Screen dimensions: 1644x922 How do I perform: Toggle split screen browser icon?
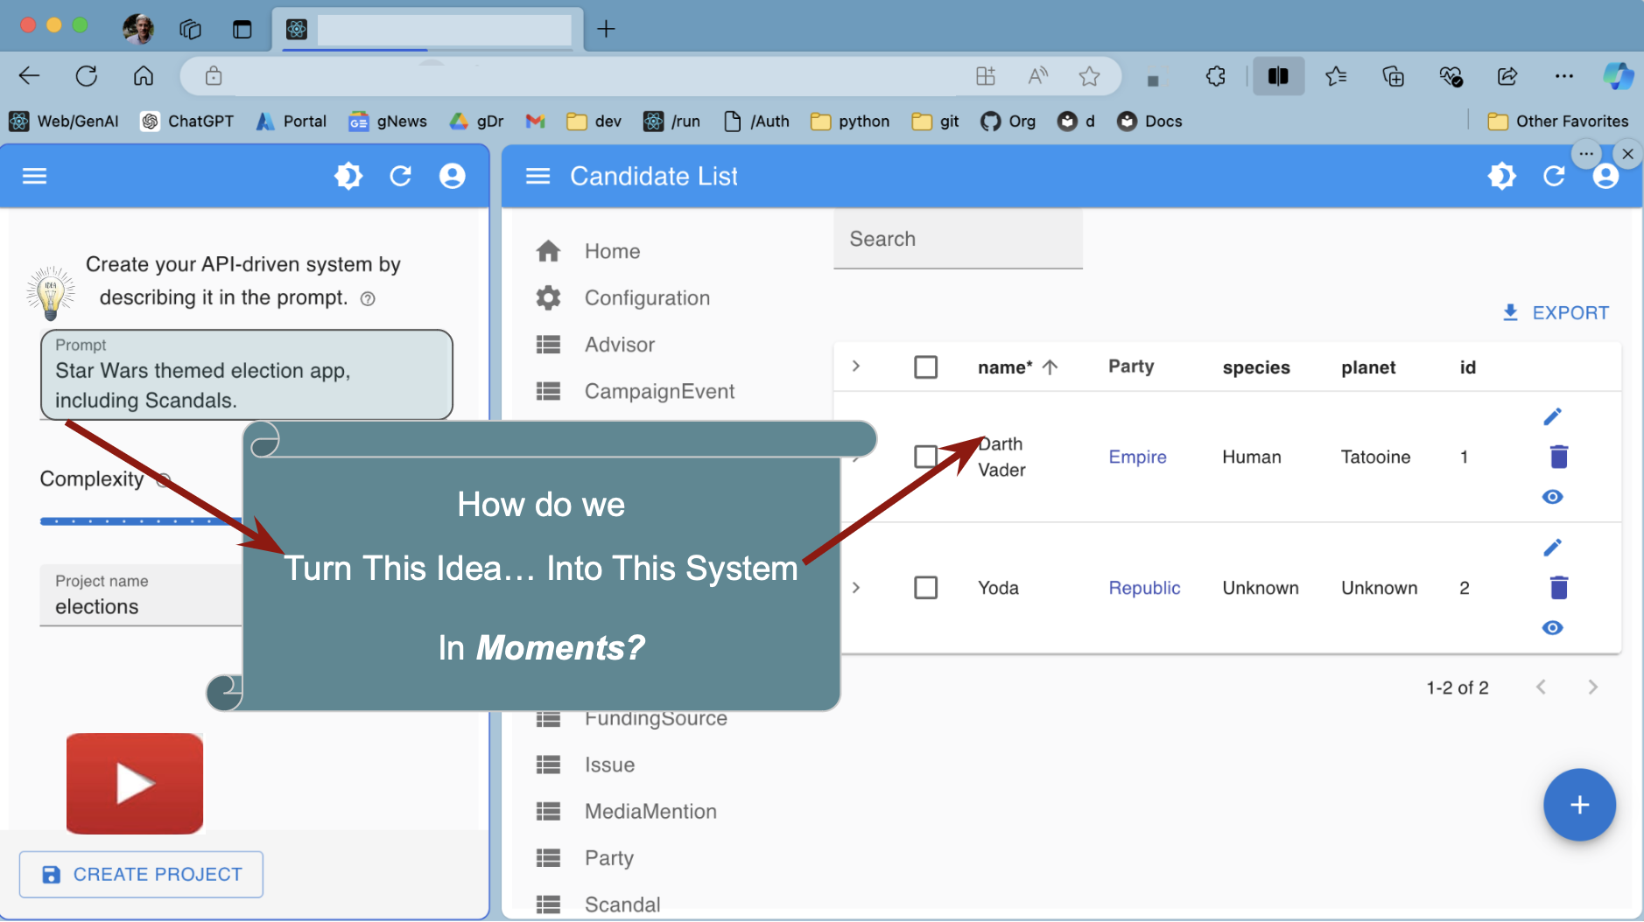click(x=1278, y=76)
